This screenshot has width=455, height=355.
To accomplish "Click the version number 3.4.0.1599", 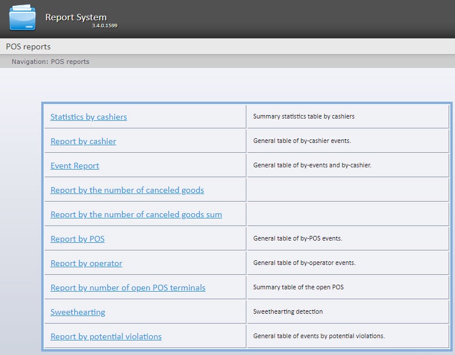I will point(104,26).
